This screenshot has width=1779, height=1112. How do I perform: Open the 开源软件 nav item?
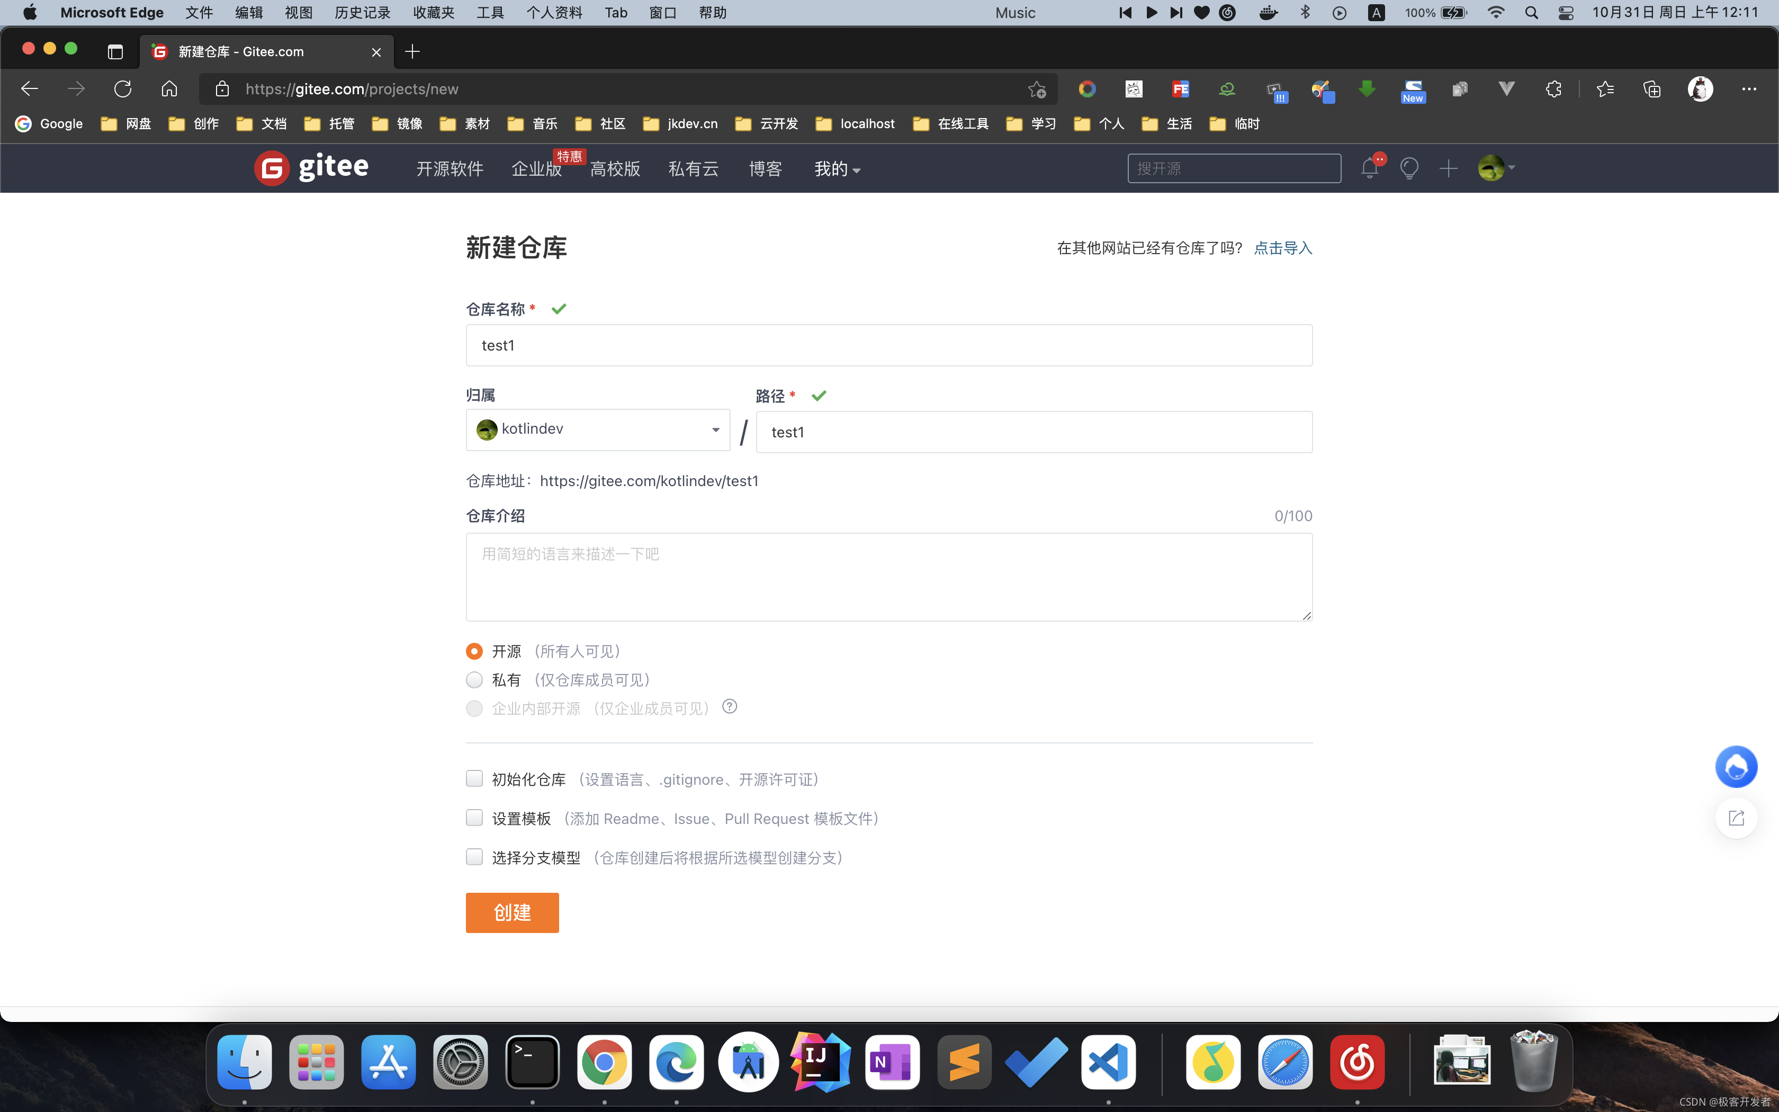tap(449, 169)
